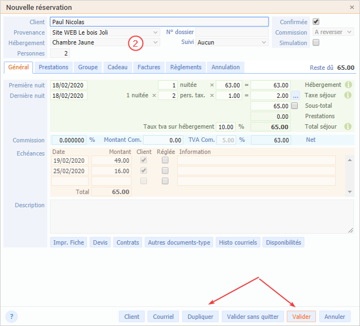Enable the Simulation checkbox
Image resolution: width=360 pixels, height=326 pixels.
316,42
